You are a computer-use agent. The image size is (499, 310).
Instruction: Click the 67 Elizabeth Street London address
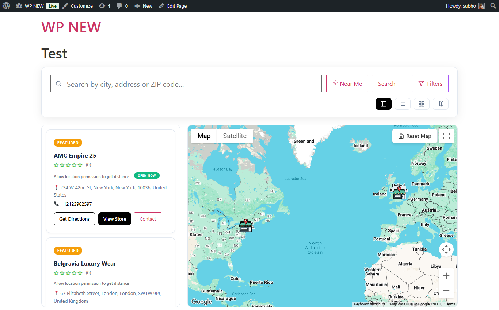(107, 297)
